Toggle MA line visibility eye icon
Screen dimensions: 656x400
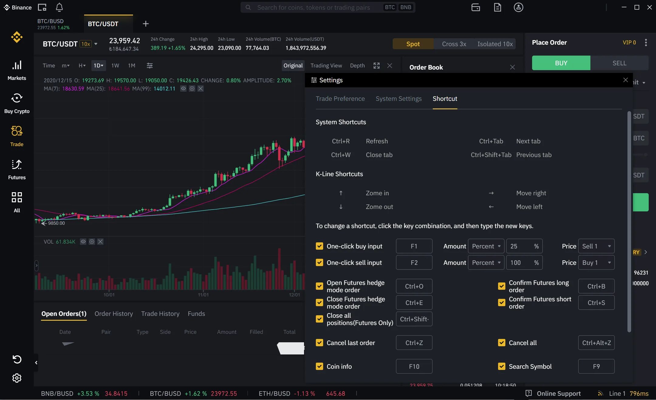coord(183,89)
